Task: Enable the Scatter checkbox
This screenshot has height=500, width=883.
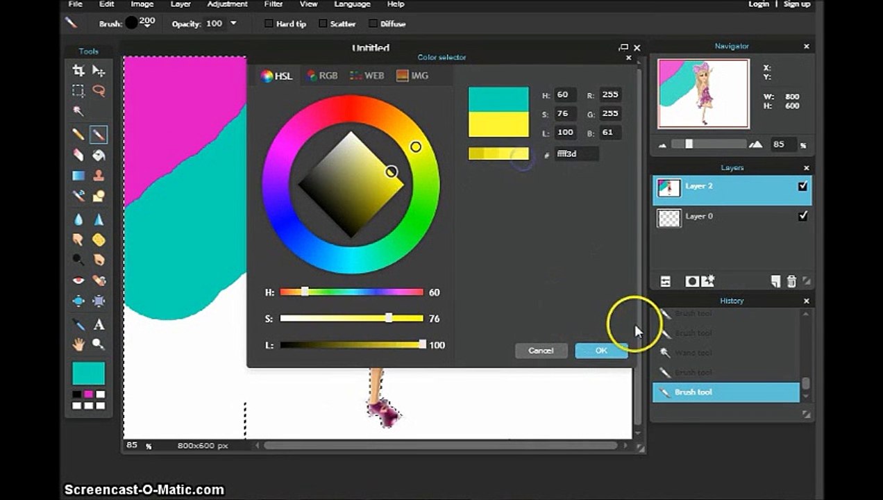Action: click(x=323, y=24)
